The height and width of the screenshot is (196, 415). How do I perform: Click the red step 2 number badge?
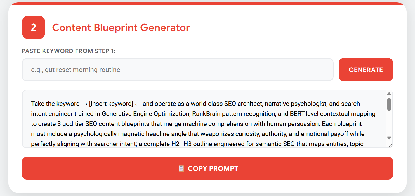[34, 27]
